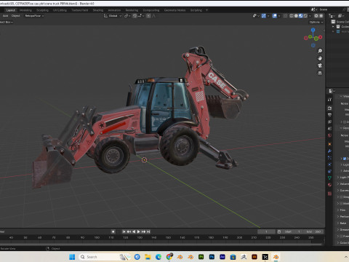Jump to the timeline end frame
This screenshot has width=349, height=262.
point(148,231)
